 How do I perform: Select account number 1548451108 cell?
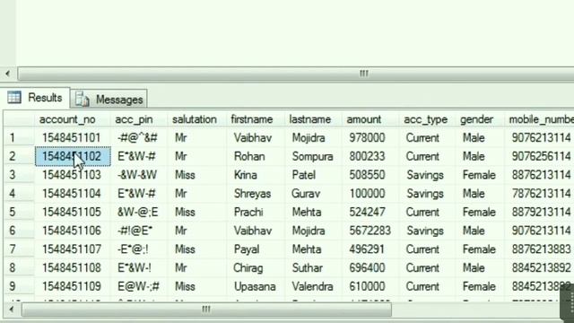(73, 267)
